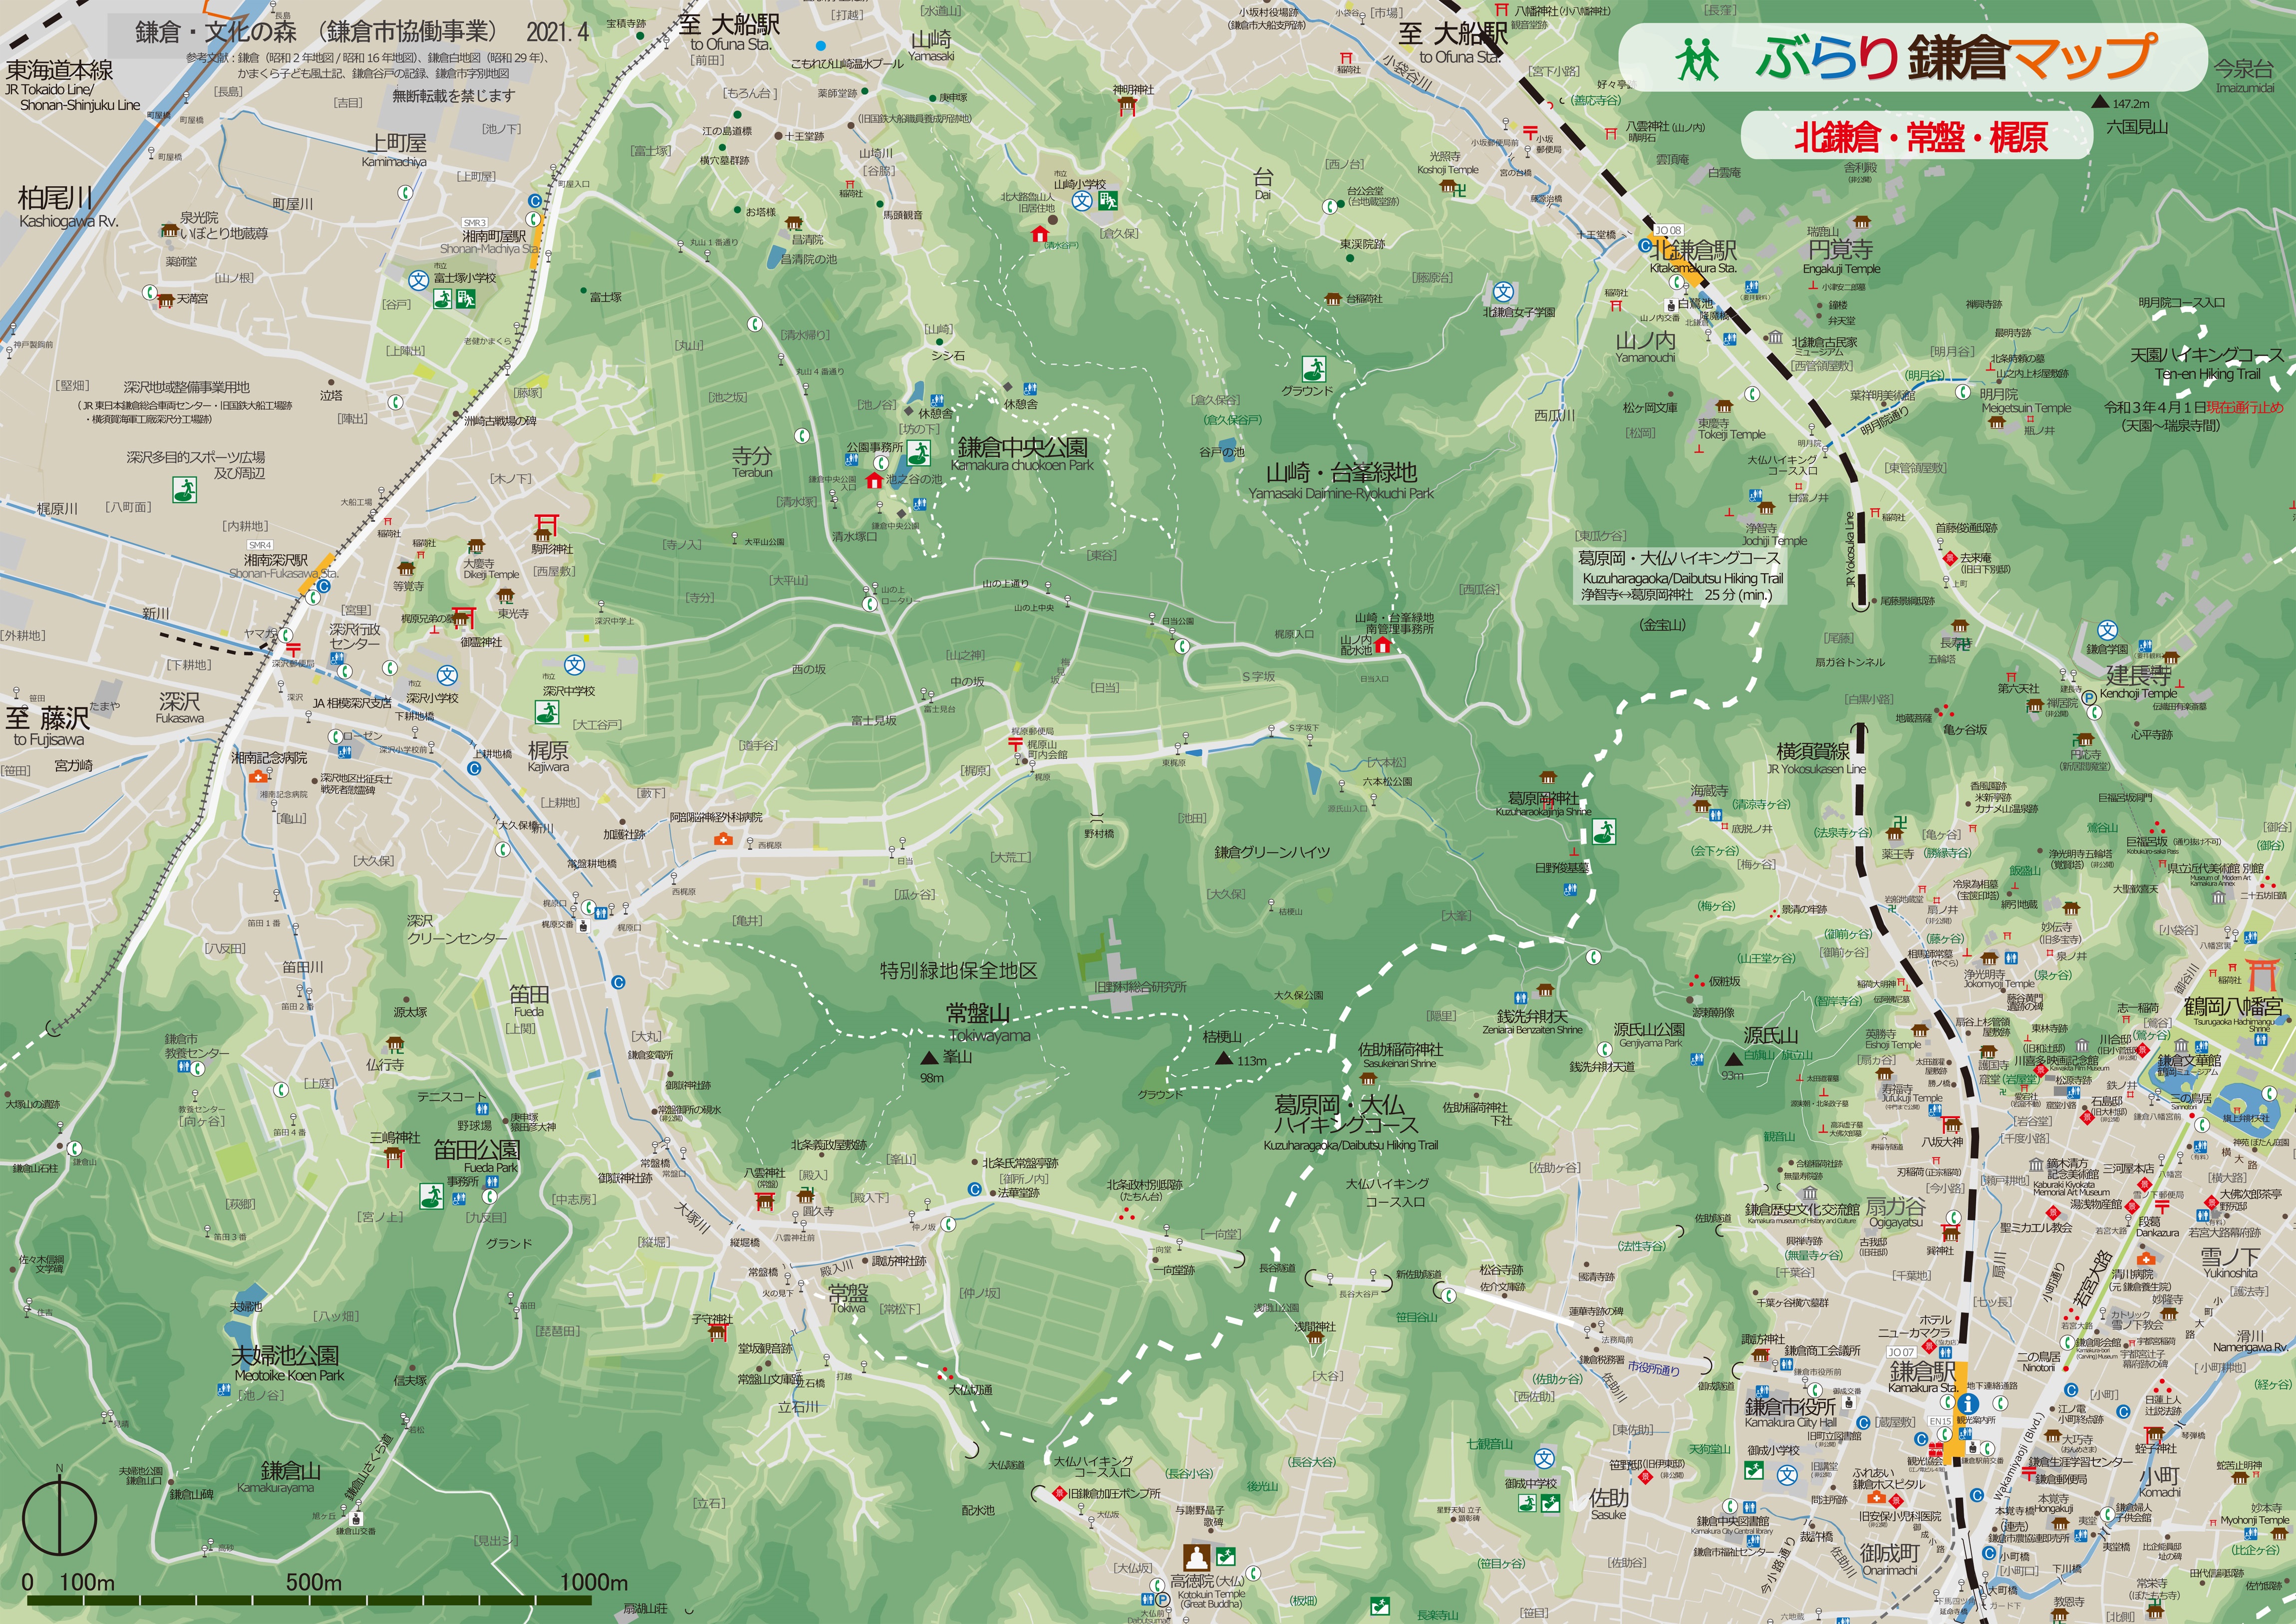Image resolution: width=2296 pixels, height=1624 pixels.
Task: Click the red subtitle '北鎌倉・常盤・梶原'
Action: coord(1920,137)
